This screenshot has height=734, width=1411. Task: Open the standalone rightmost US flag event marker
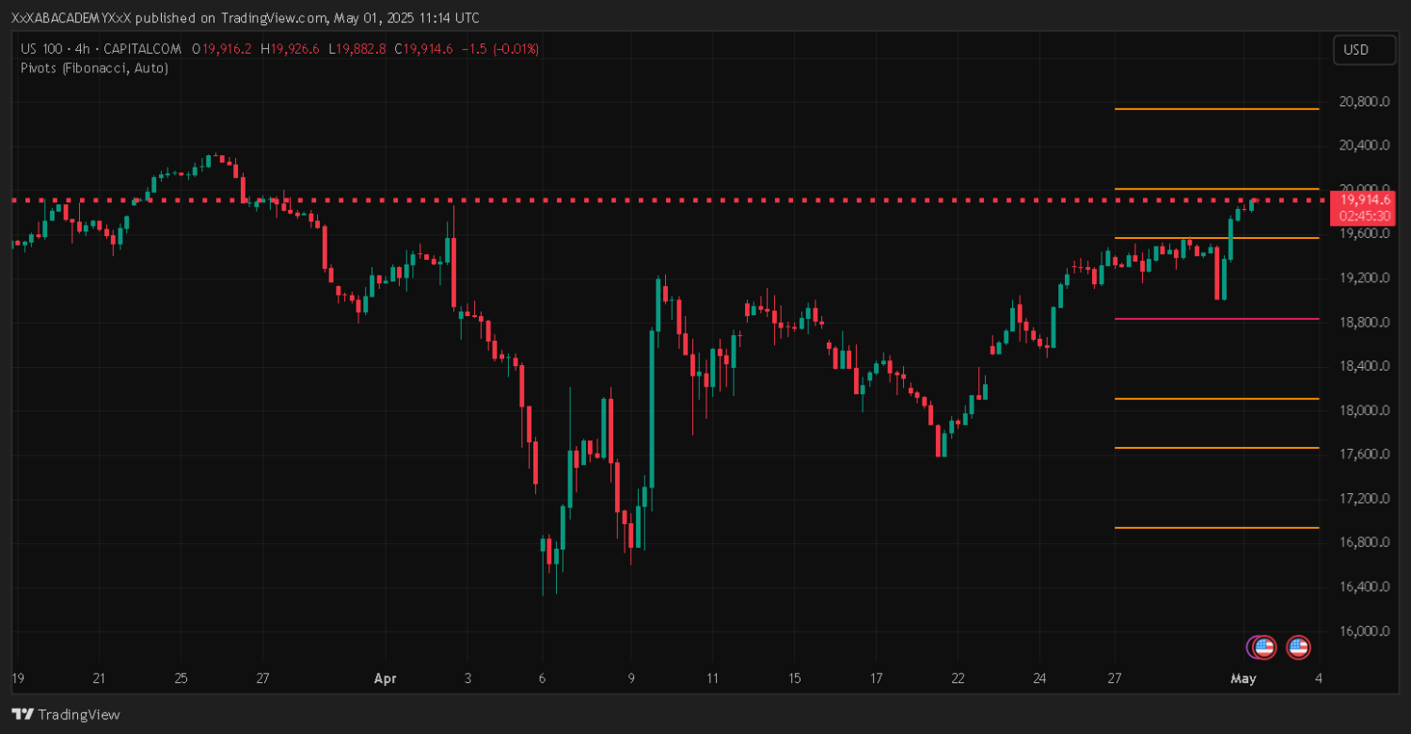(1299, 646)
